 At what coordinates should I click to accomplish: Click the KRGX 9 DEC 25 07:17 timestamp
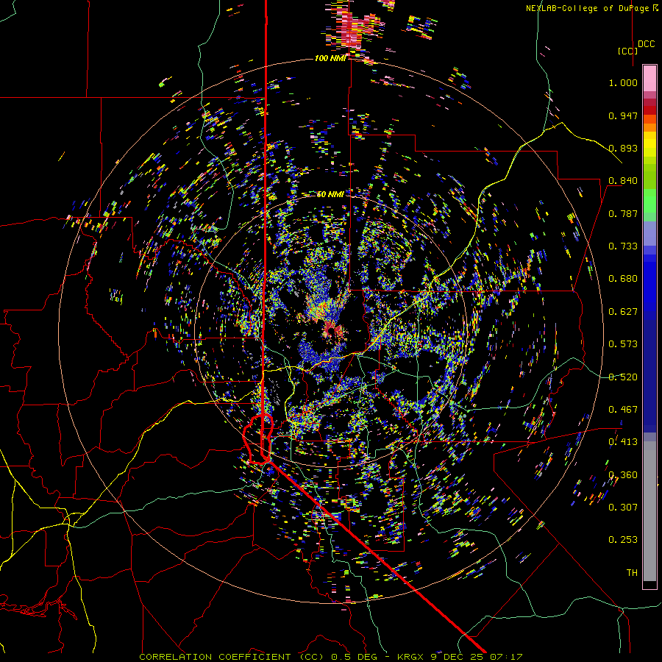460,657
